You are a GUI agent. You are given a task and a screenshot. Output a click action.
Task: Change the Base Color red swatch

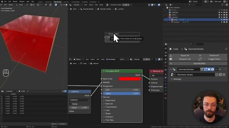[x=130, y=79]
